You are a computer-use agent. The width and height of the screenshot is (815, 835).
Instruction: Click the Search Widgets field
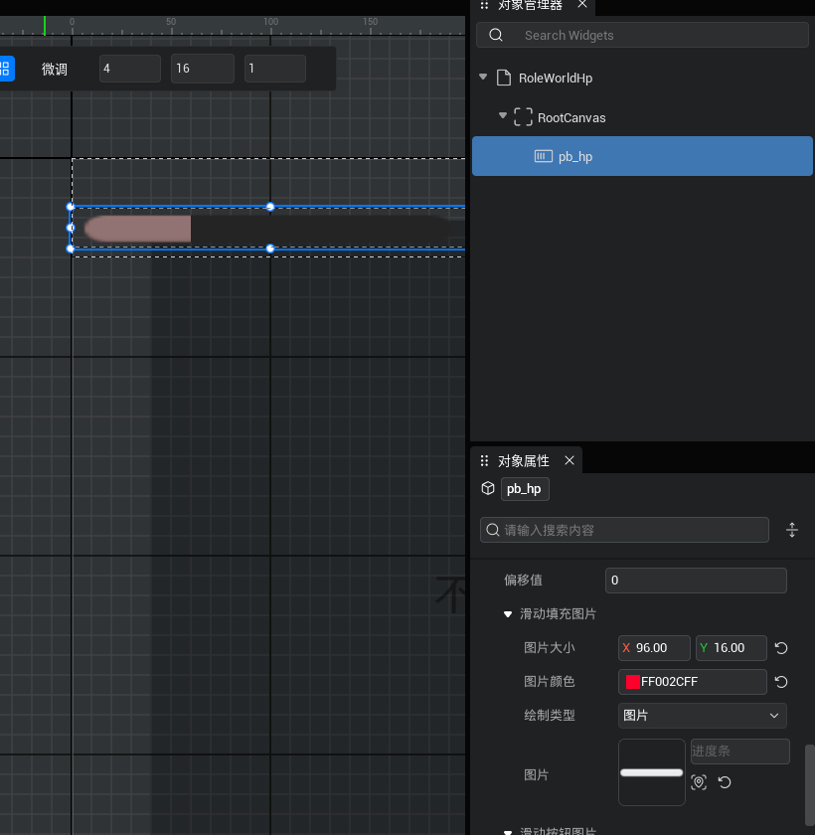pos(642,35)
